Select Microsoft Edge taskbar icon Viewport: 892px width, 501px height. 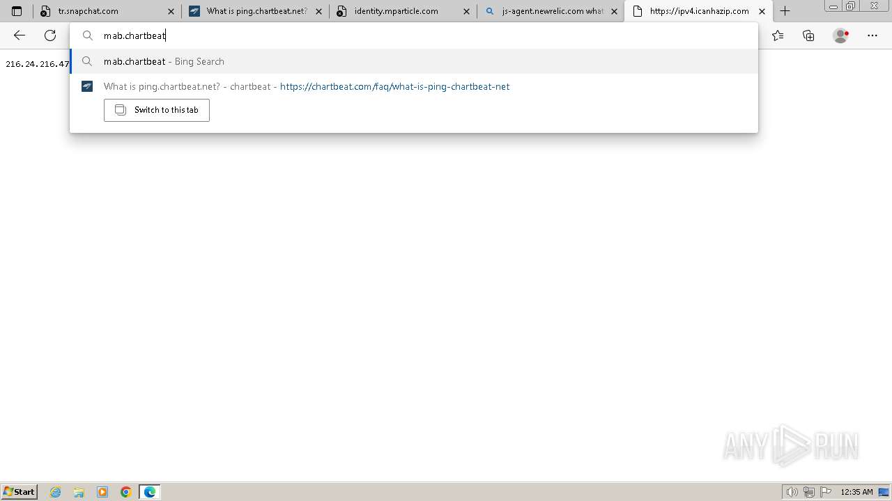point(150,492)
